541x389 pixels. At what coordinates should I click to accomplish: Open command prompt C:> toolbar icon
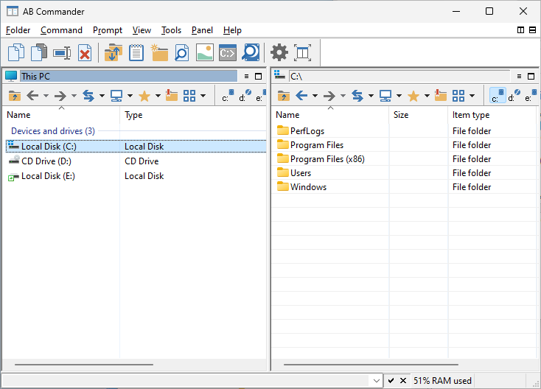(x=228, y=53)
